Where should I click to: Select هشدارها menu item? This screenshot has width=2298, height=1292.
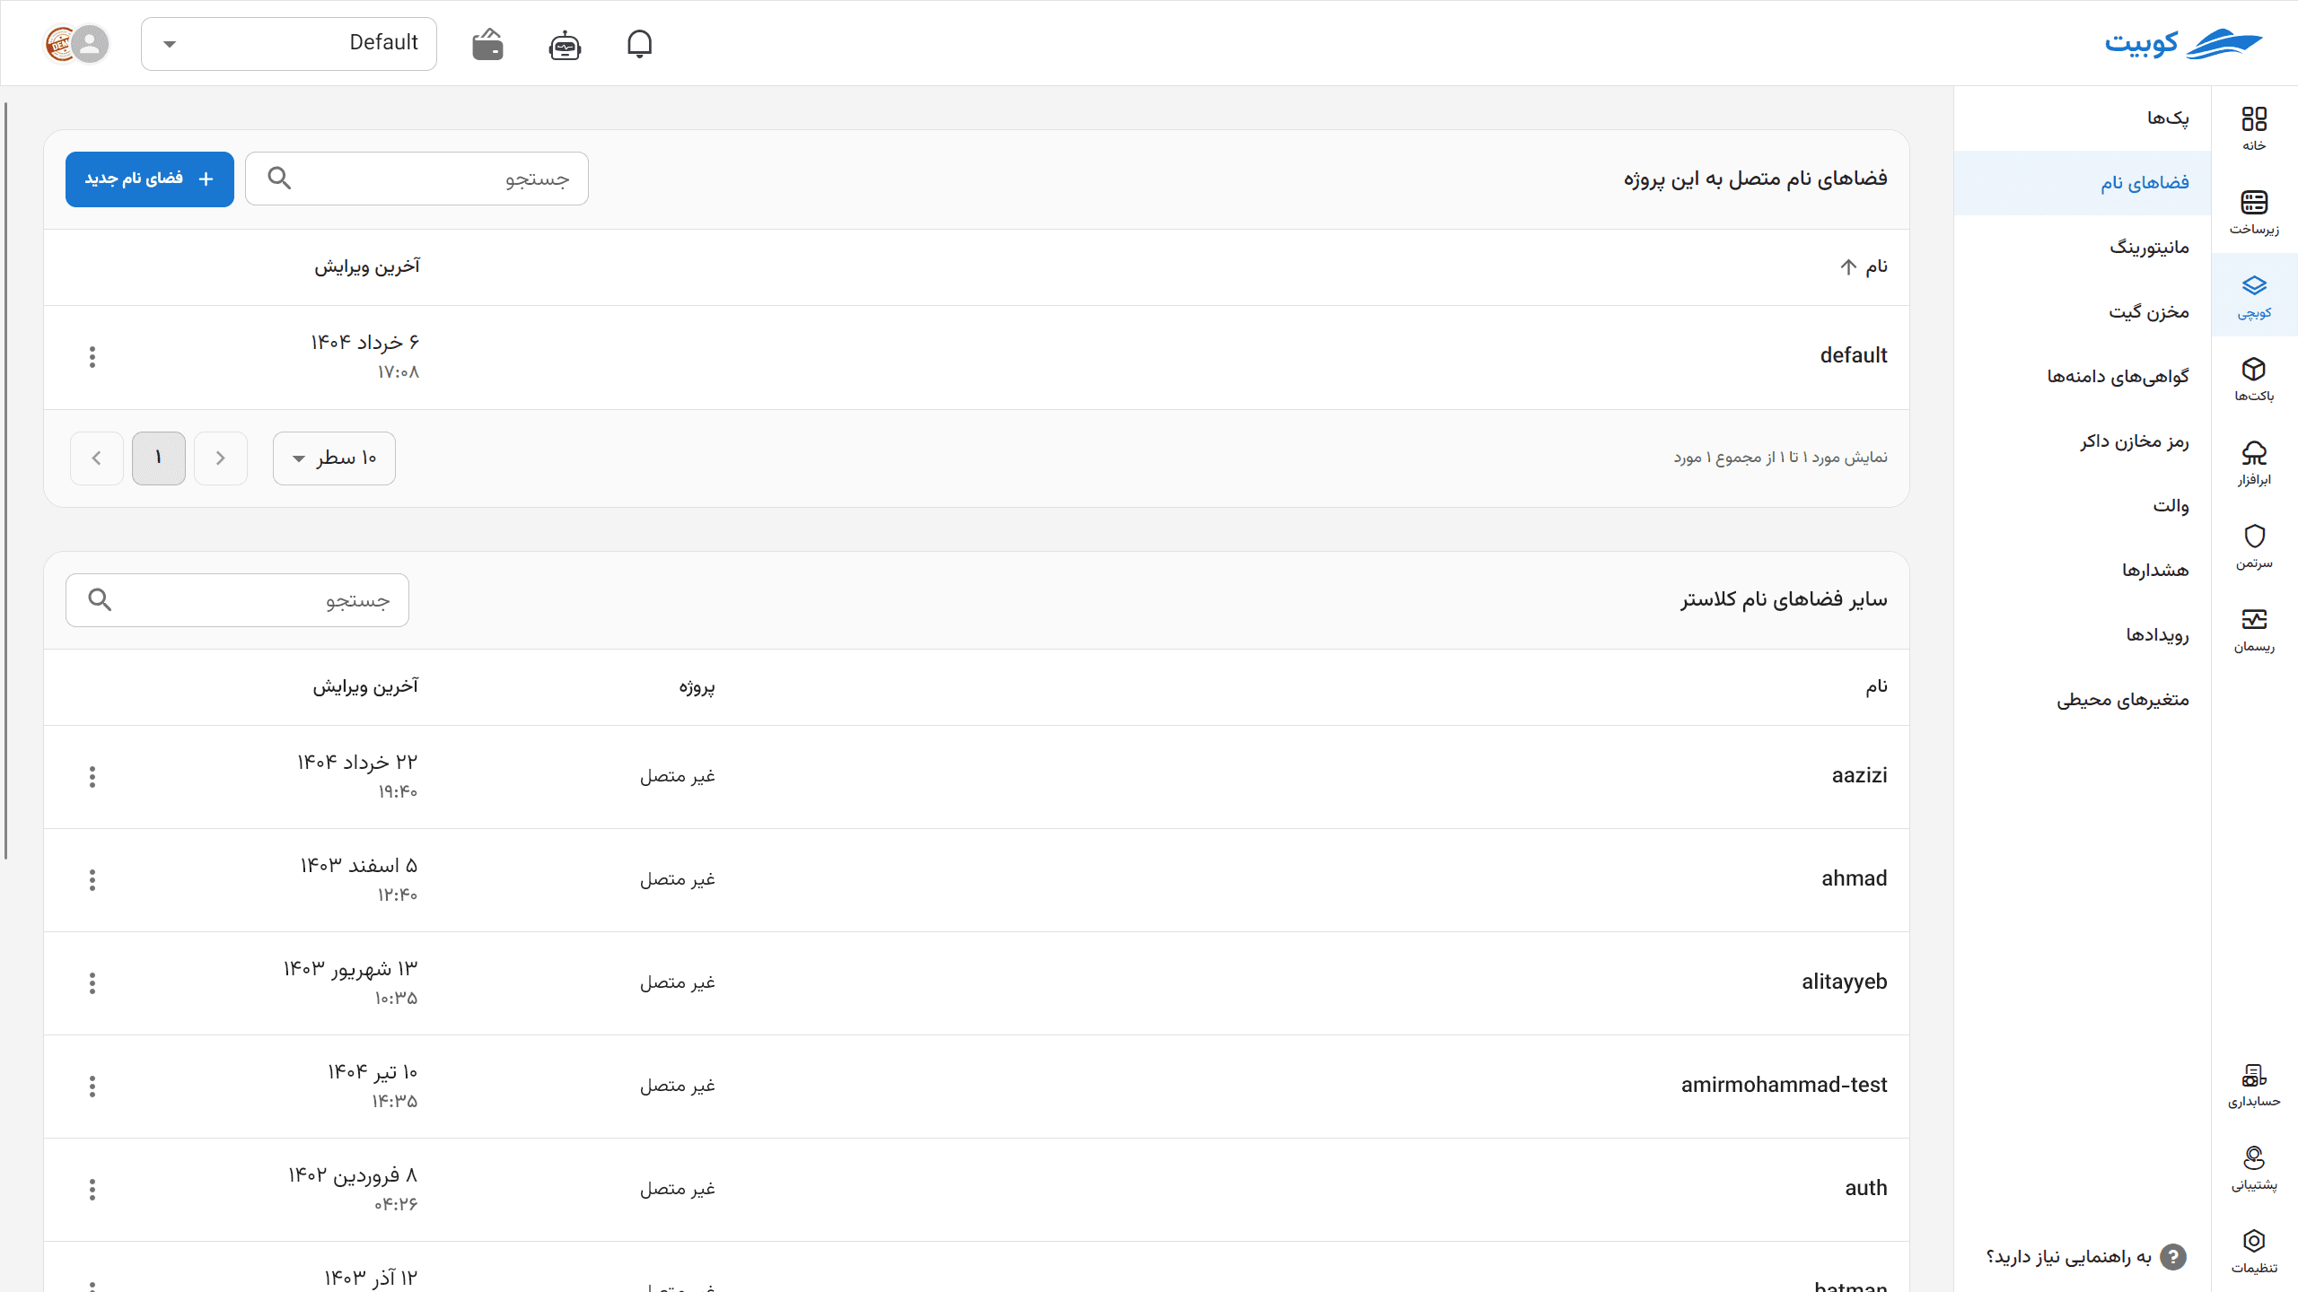coord(2083,571)
